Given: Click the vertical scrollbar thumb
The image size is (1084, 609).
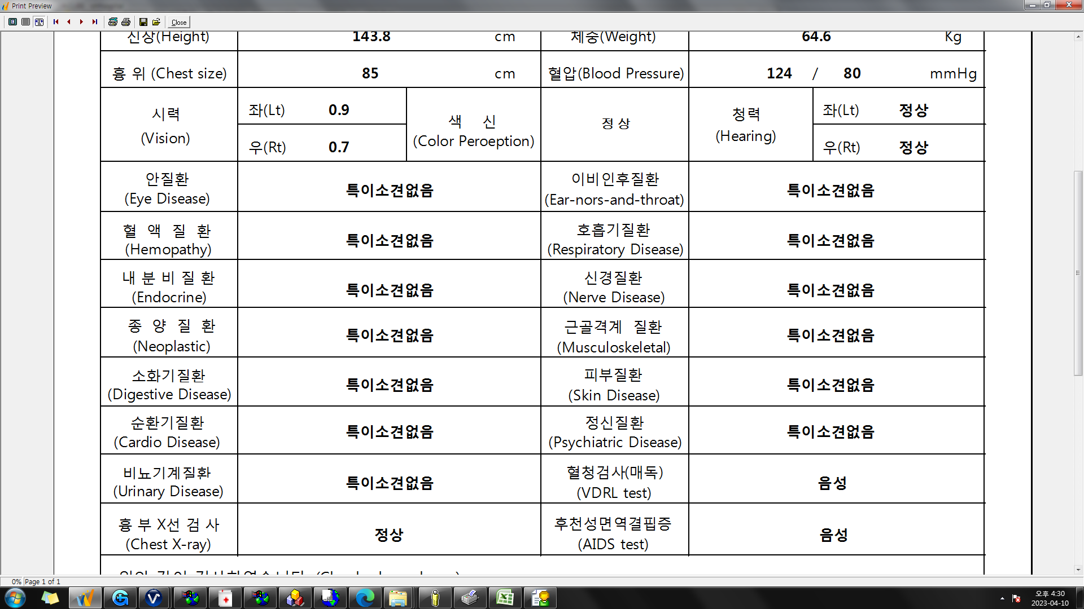Looking at the screenshot, I should tap(1078, 272).
